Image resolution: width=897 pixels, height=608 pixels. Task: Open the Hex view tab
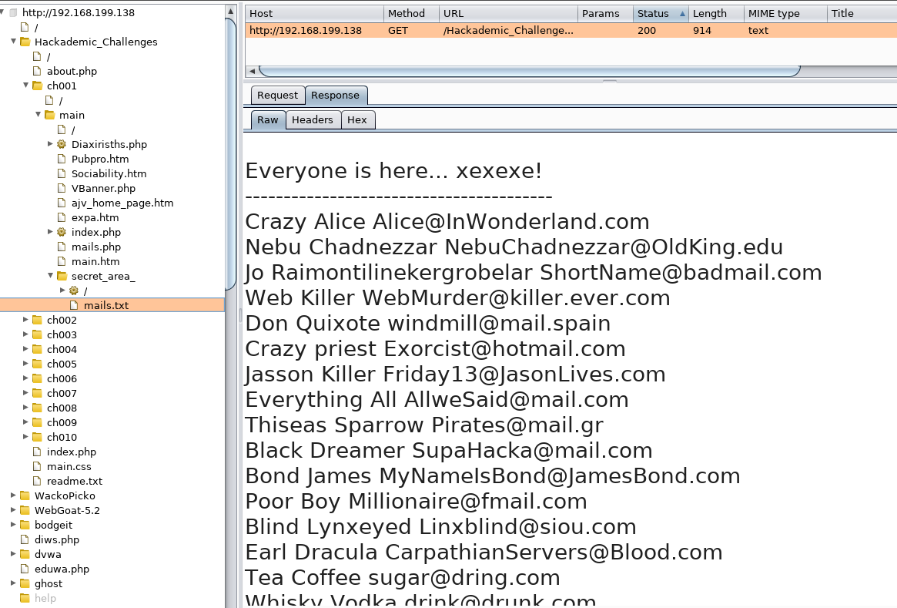(x=357, y=120)
